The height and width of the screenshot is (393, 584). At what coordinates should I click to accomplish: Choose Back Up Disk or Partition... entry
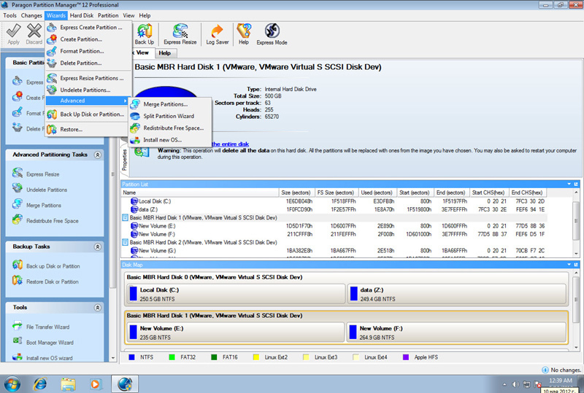pos(88,114)
